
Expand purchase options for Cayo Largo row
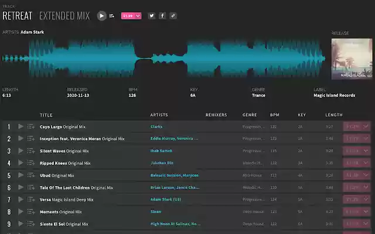[367, 126]
